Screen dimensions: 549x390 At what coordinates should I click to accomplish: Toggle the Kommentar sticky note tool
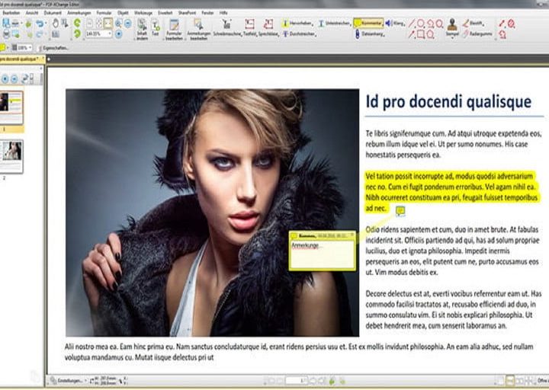(368, 24)
